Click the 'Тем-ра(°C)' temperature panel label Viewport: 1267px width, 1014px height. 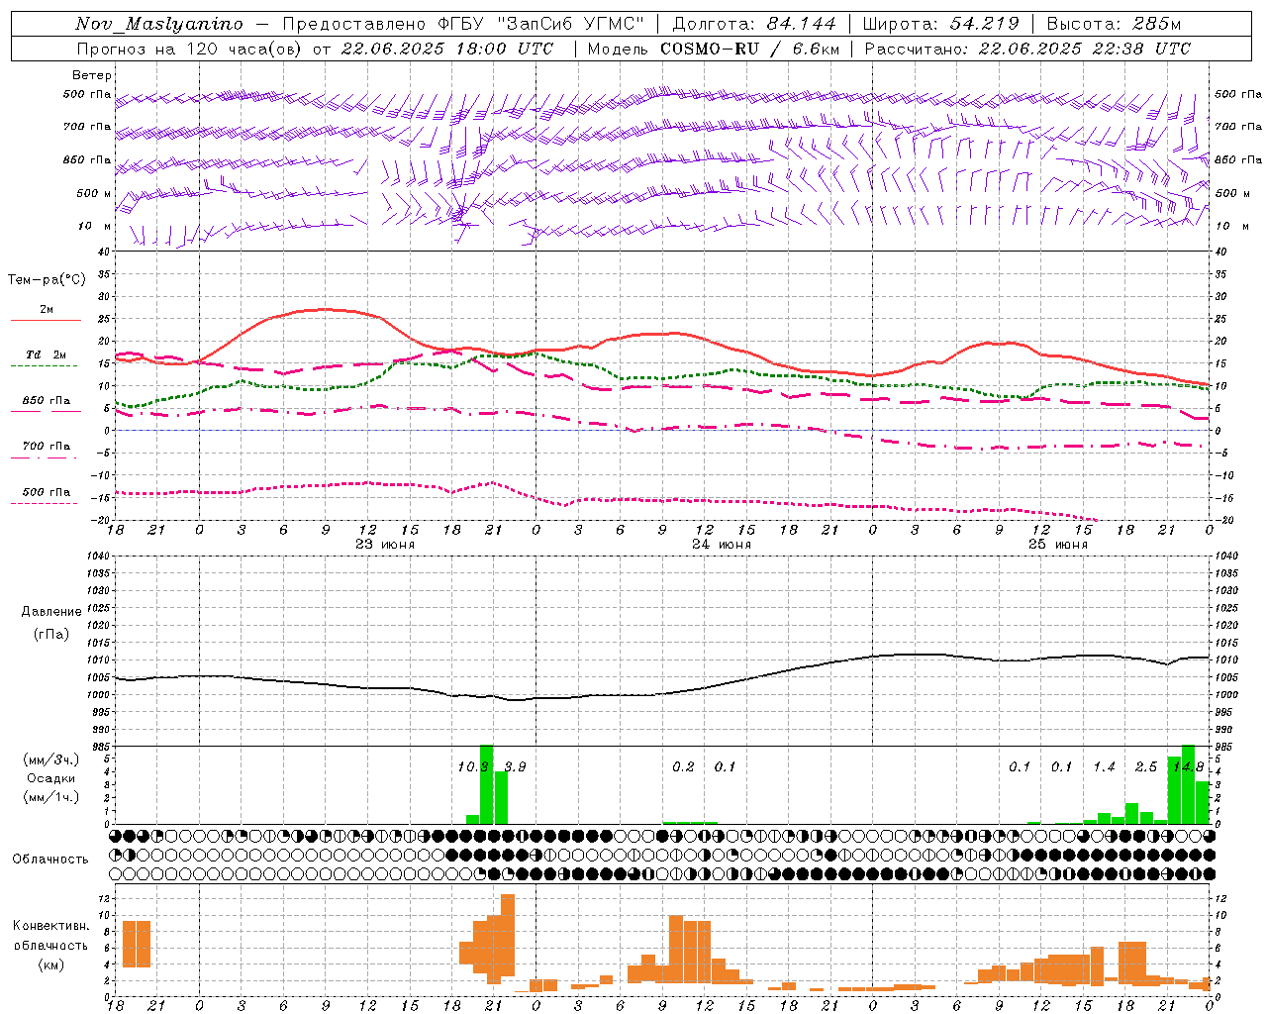coord(47,280)
